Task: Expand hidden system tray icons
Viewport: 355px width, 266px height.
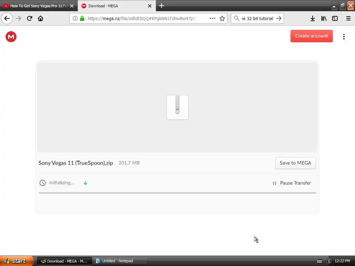Action: [x=329, y=261]
